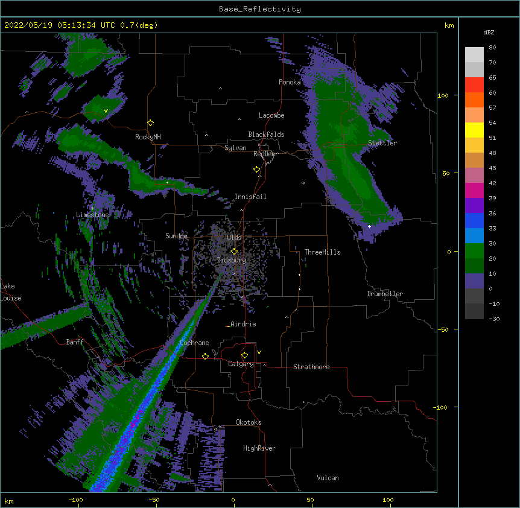
Task: Click the yellow diamond marker beside RockyMH
Action: tap(151, 123)
